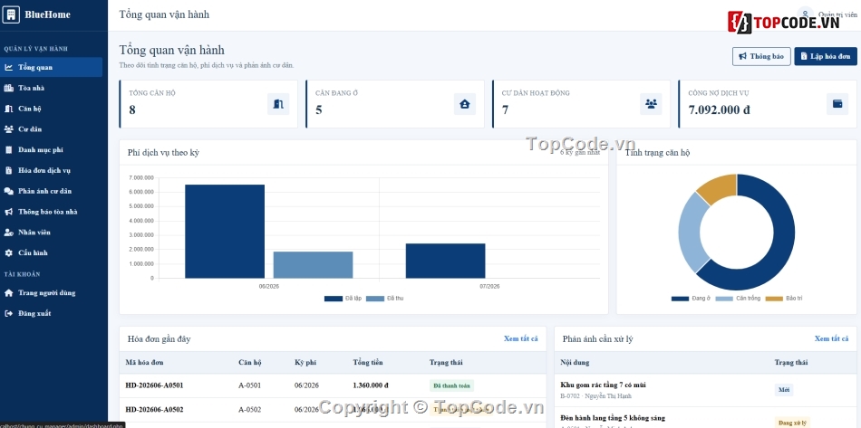Click the 06/2026 Đã lập dark bar
Image resolution: width=861 pixels, height=428 pixels.
click(225, 232)
